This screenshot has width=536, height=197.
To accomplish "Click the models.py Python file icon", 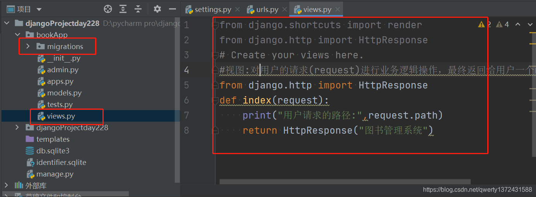I will 41,93.
